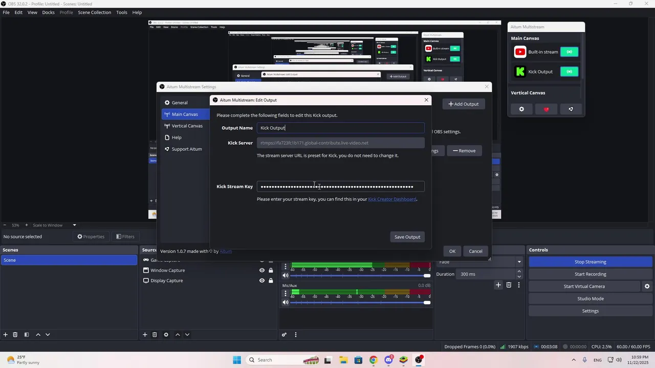Click Add Output button
This screenshot has height=368, width=655.
[464, 104]
